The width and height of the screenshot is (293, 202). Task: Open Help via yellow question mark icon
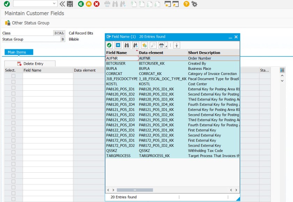coord(186,4)
